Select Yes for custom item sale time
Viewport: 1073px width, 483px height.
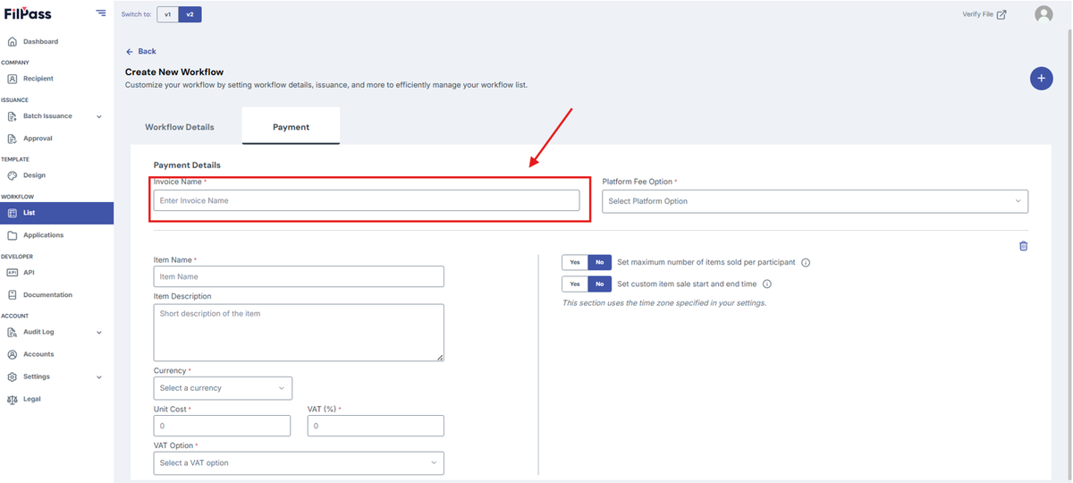point(575,284)
